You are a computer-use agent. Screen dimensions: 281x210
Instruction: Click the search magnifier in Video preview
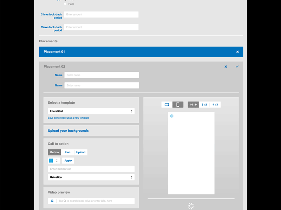[52, 201]
